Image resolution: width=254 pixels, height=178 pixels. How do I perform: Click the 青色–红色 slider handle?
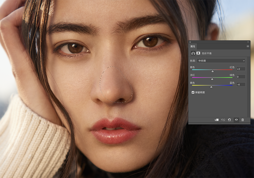tap(213, 71)
